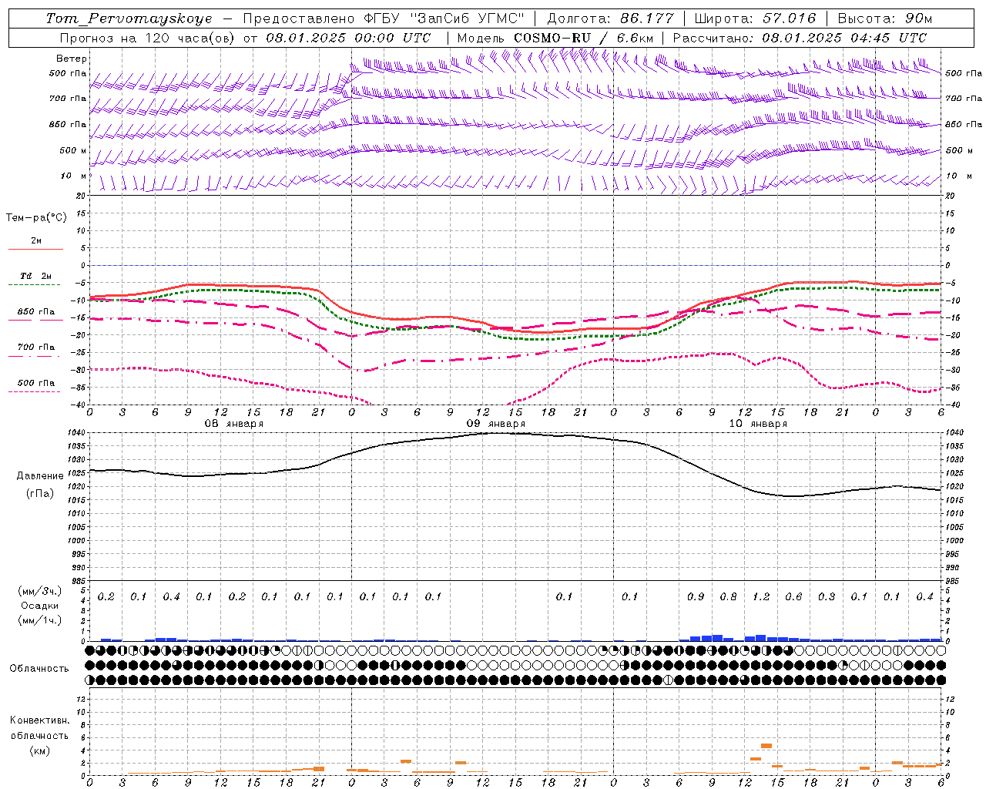986x789 pixels.
Task: Click the 0.8 precipitation value
Action: pos(728,597)
